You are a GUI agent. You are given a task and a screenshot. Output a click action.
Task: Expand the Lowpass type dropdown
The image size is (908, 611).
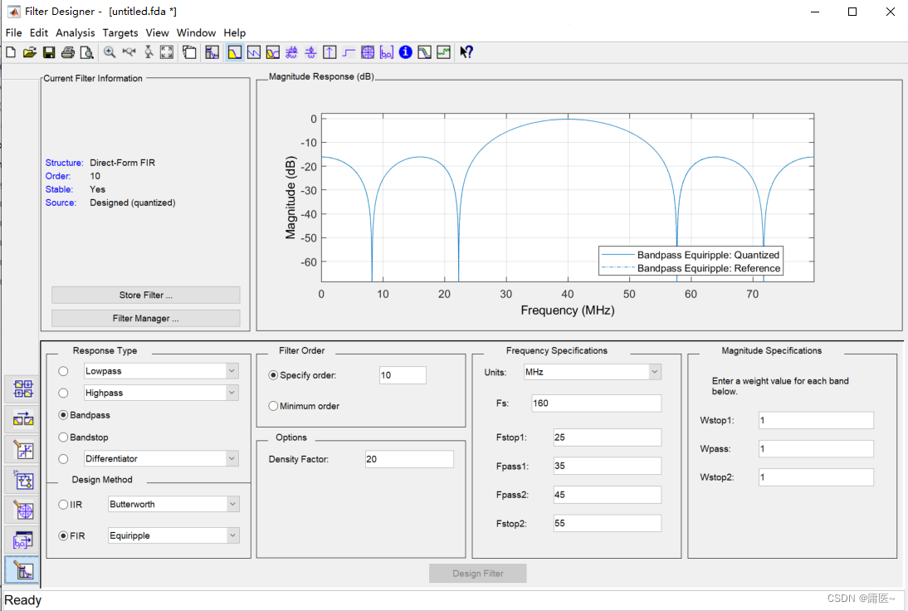click(x=232, y=370)
